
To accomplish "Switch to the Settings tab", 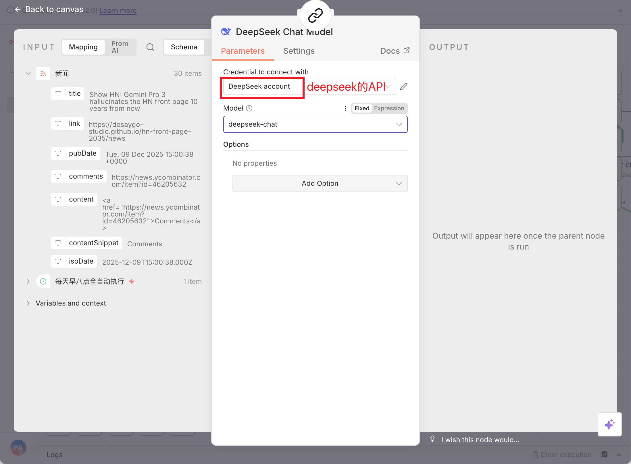I will point(299,51).
